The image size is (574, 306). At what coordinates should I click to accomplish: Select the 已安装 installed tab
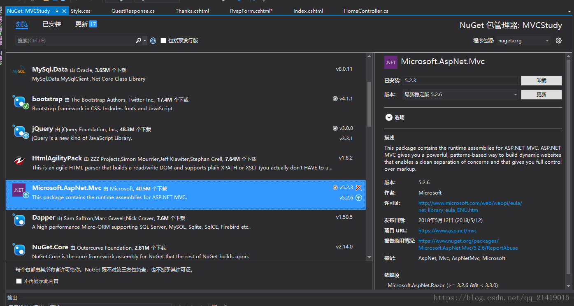tap(52, 24)
